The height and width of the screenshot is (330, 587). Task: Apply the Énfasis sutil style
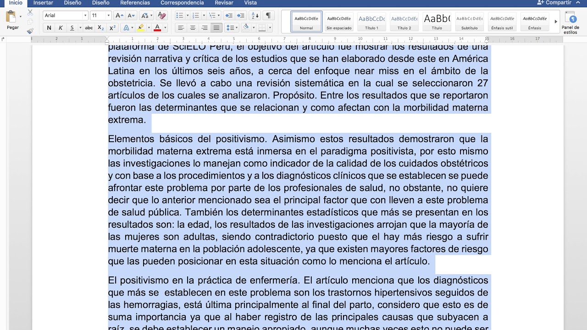(x=502, y=22)
